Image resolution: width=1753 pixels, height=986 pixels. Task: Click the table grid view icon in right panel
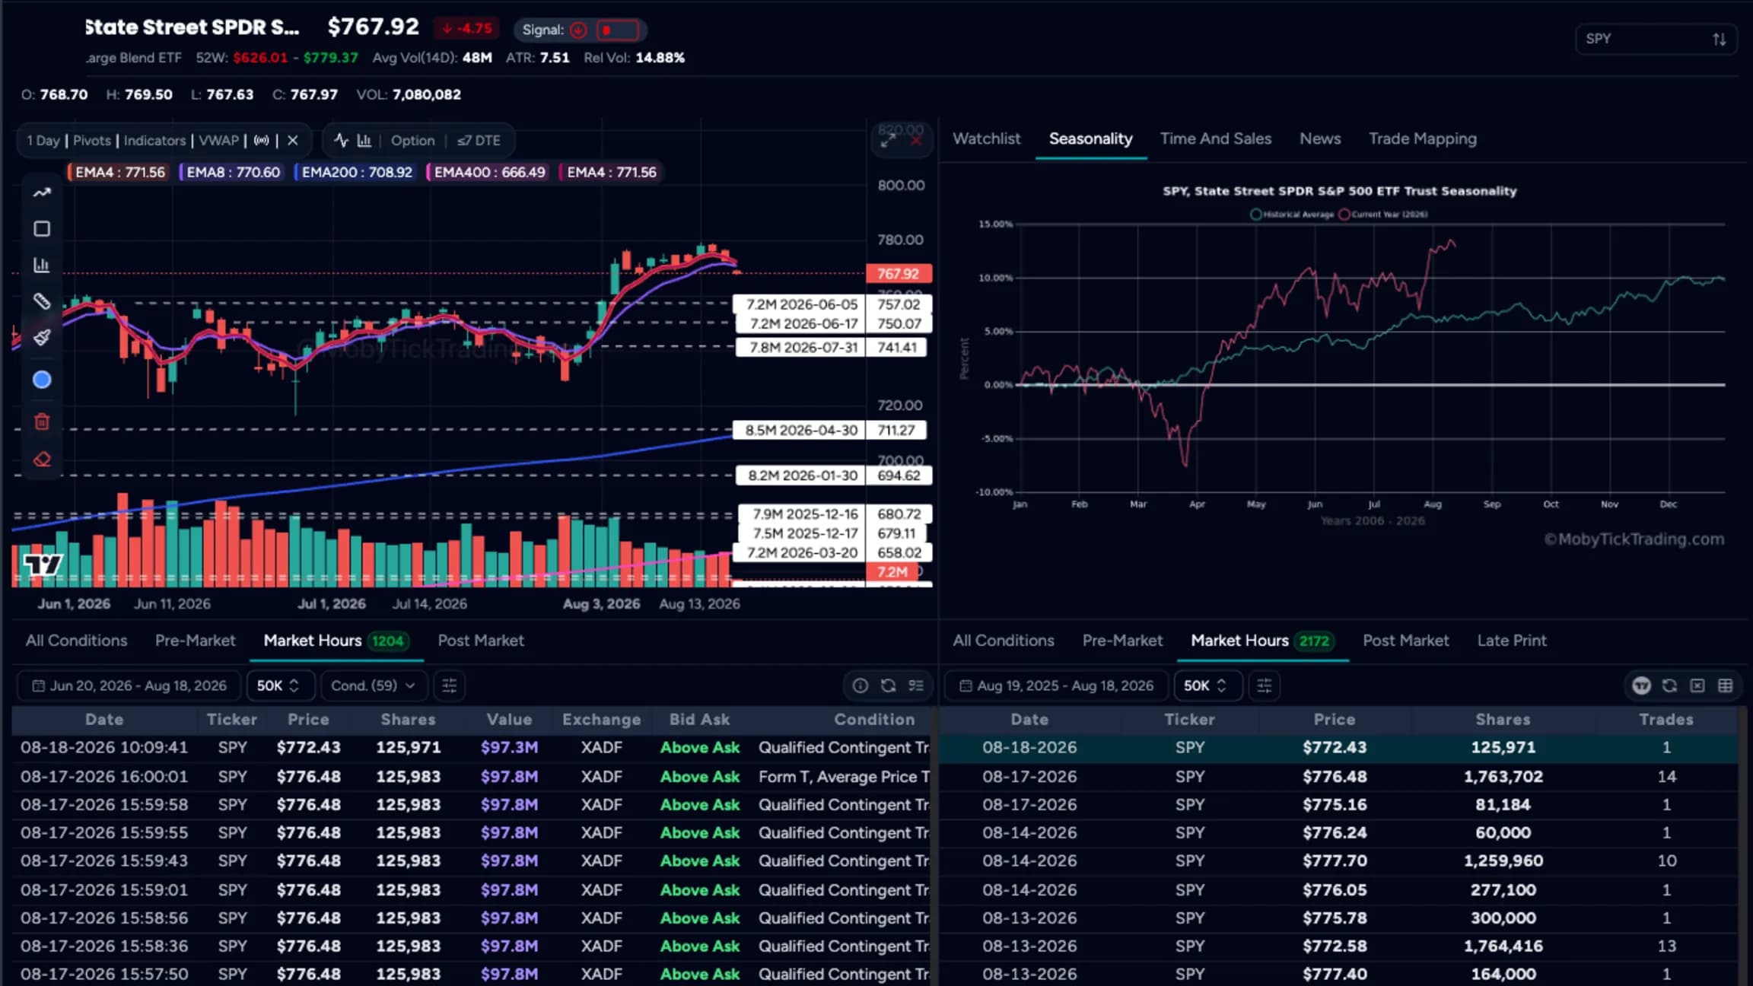pyautogui.click(x=1726, y=685)
